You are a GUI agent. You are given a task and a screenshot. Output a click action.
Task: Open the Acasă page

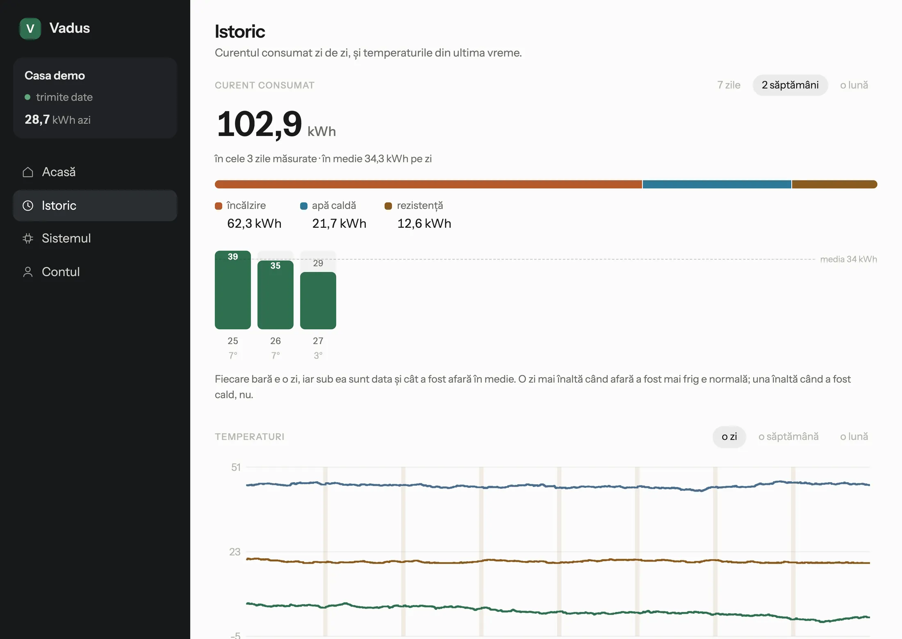tap(95, 172)
